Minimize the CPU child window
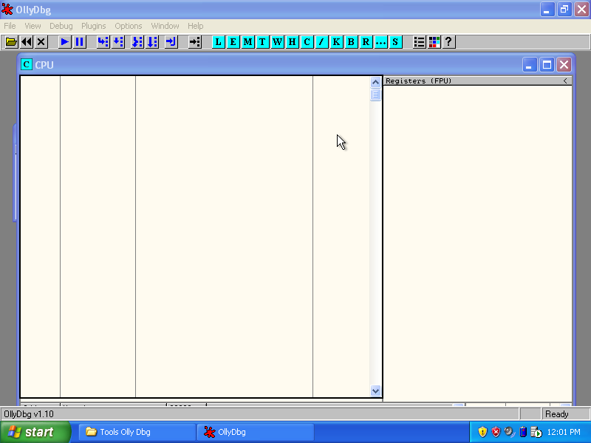 (x=529, y=65)
